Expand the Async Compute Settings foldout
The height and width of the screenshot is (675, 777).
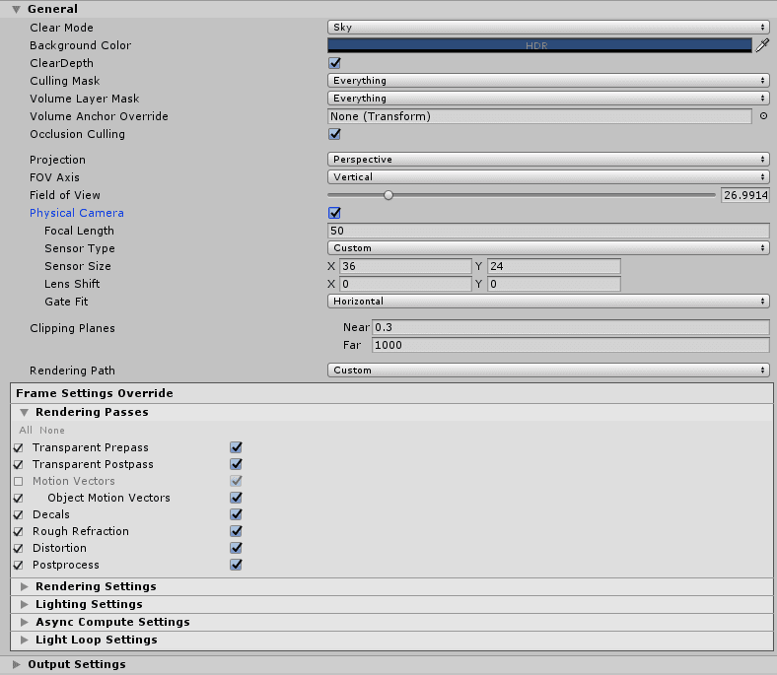click(x=24, y=622)
